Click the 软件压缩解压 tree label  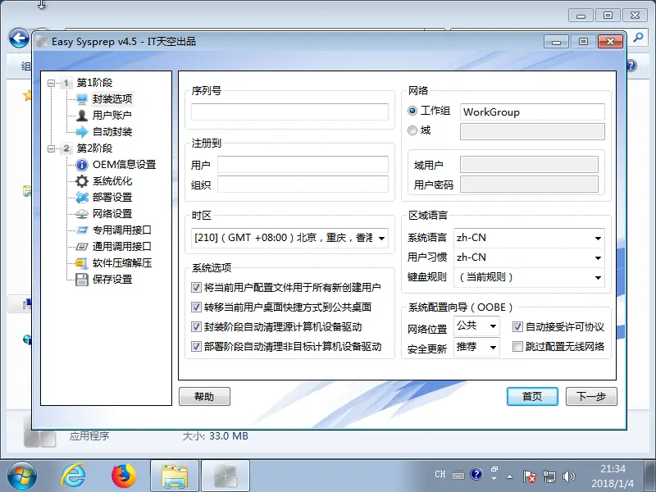coord(121,263)
